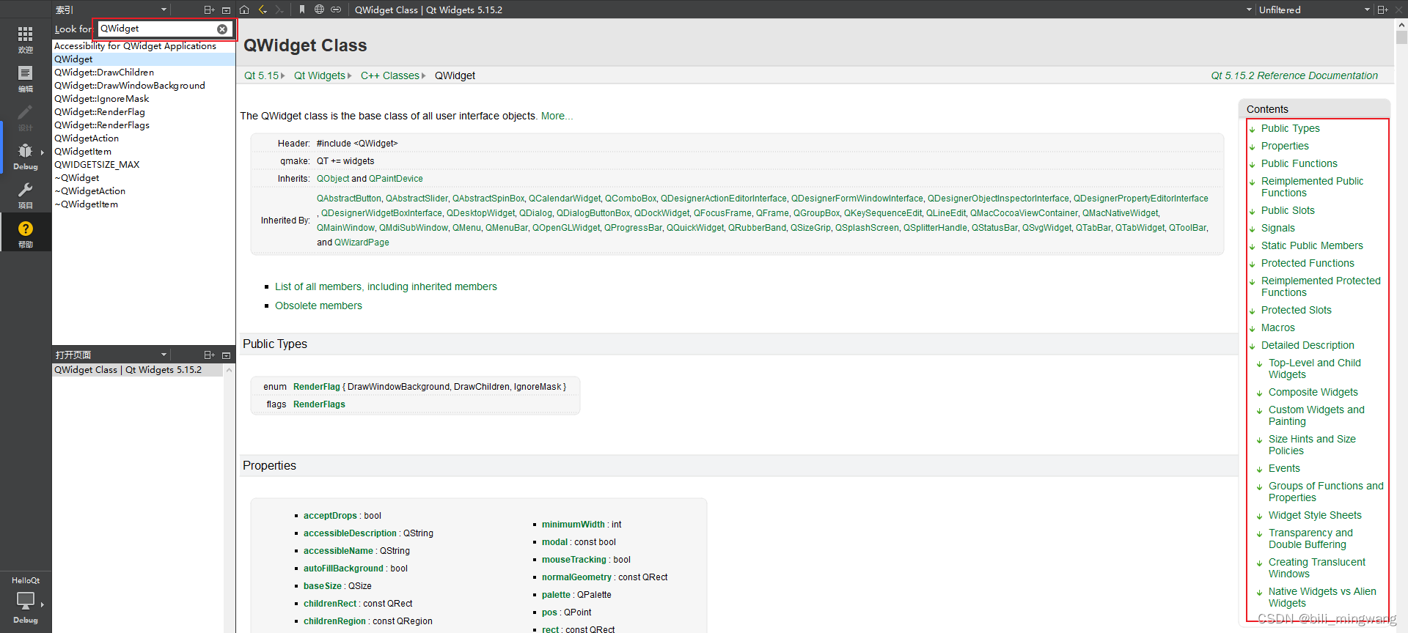Open the Obsolete members link
The height and width of the screenshot is (633, 1408).
(x=318, y=306)
